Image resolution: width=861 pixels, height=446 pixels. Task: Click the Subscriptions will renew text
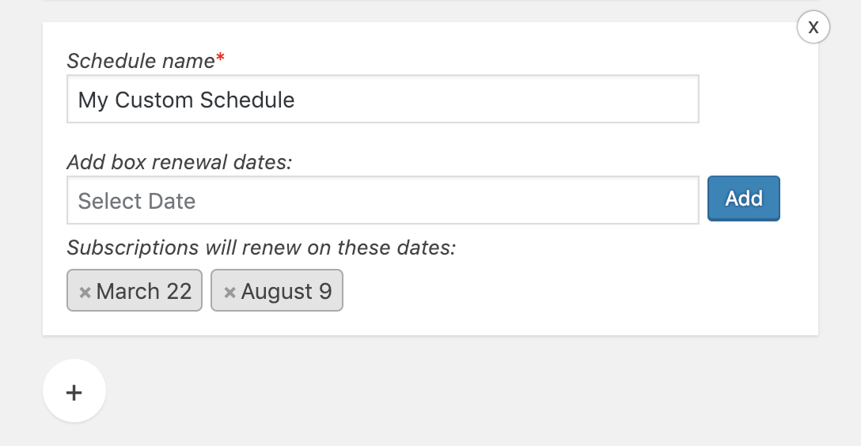point(261,248)
